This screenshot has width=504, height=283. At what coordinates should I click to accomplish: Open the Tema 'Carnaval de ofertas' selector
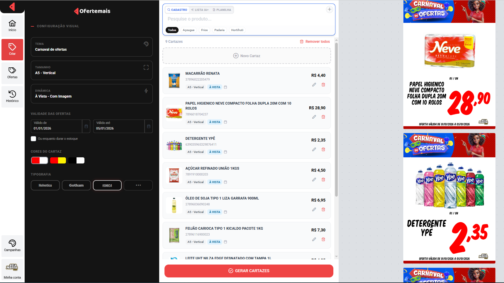tap(91, 47)
